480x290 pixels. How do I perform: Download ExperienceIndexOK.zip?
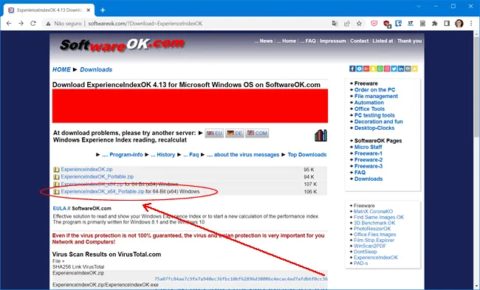tap(86, 170)
